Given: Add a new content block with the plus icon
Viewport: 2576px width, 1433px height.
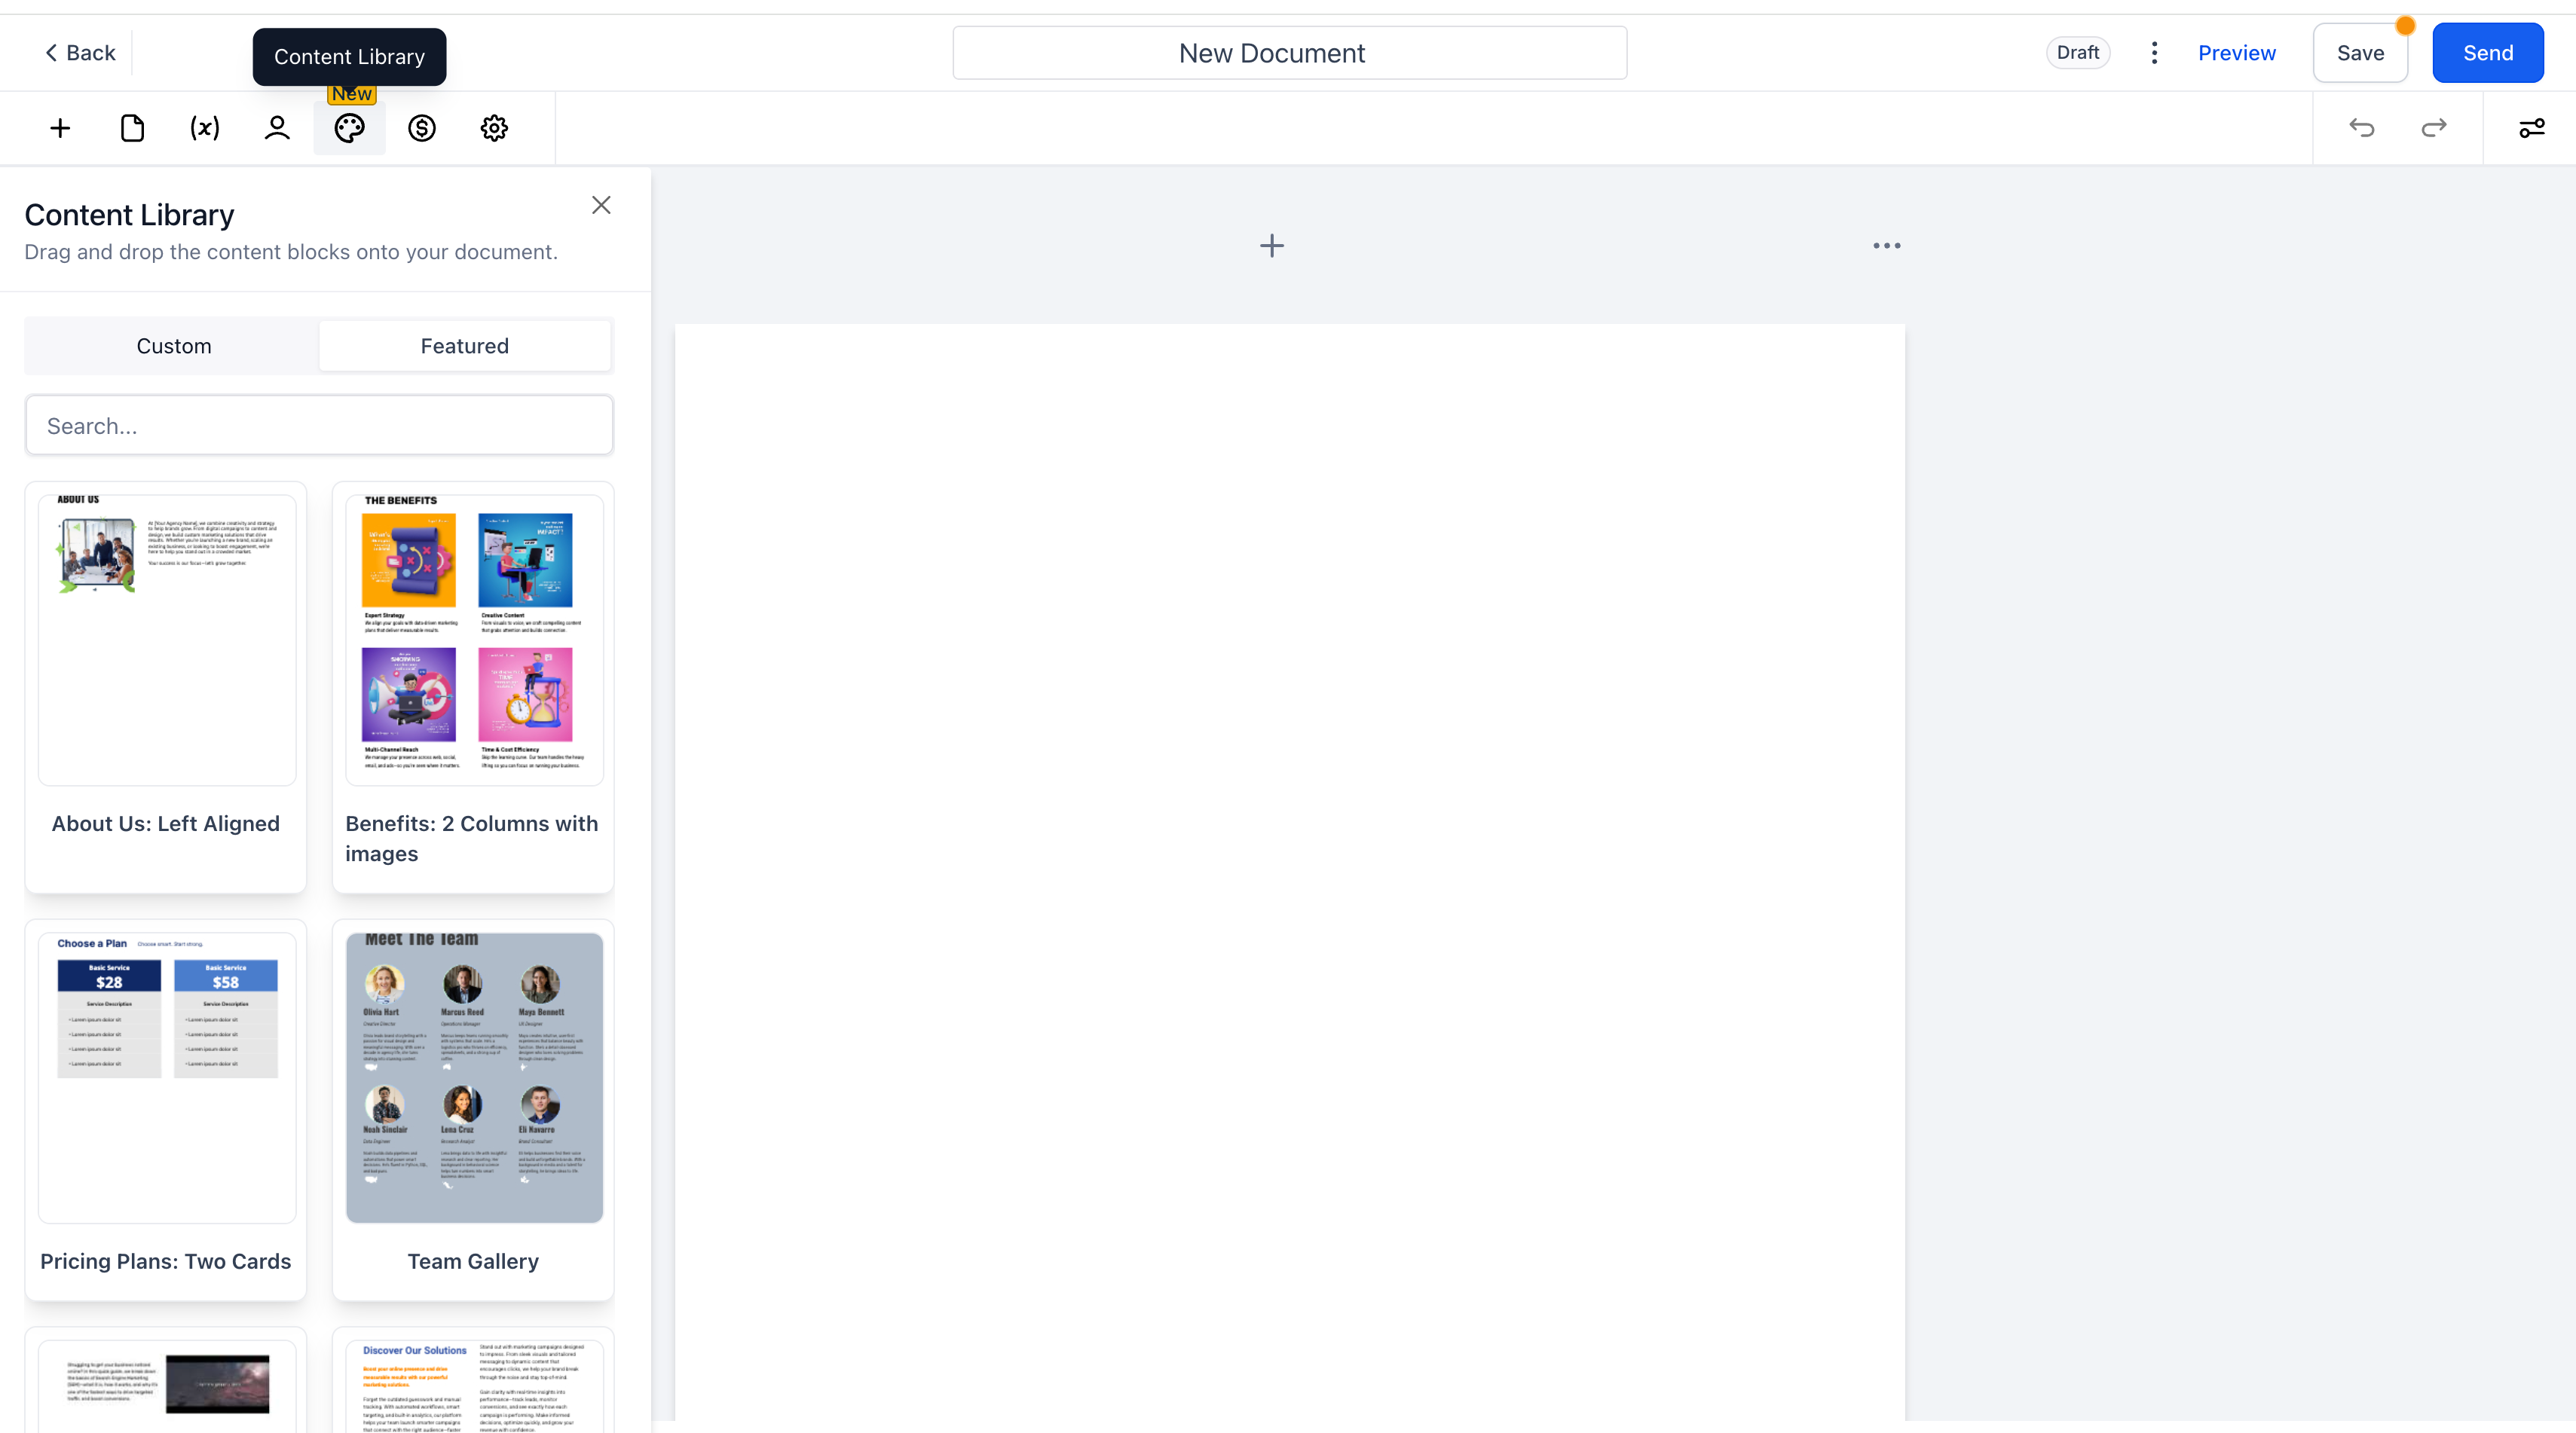Looking at the screenshot, I should point(59,128).
